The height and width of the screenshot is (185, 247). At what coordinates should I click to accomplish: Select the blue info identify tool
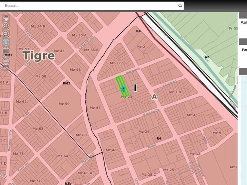click(6, 42)
